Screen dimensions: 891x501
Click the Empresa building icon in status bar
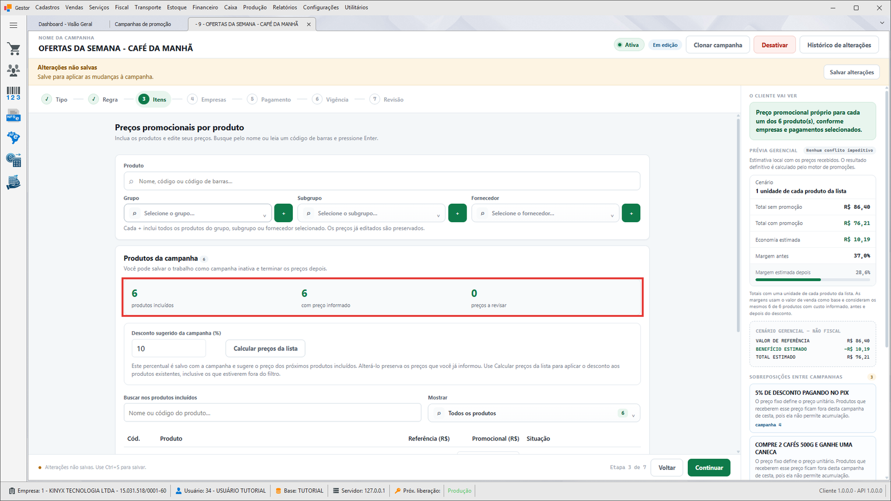pyautogui.click(x=12, y=491)
